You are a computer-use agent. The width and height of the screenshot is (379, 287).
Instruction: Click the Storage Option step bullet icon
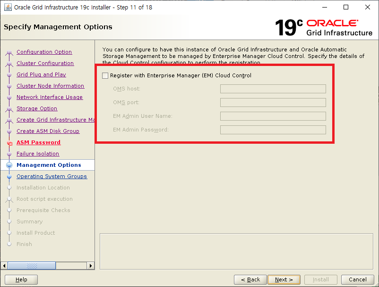(9, 109)
